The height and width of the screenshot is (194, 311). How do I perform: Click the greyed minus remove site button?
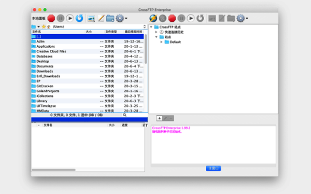[x=171, y=118]
